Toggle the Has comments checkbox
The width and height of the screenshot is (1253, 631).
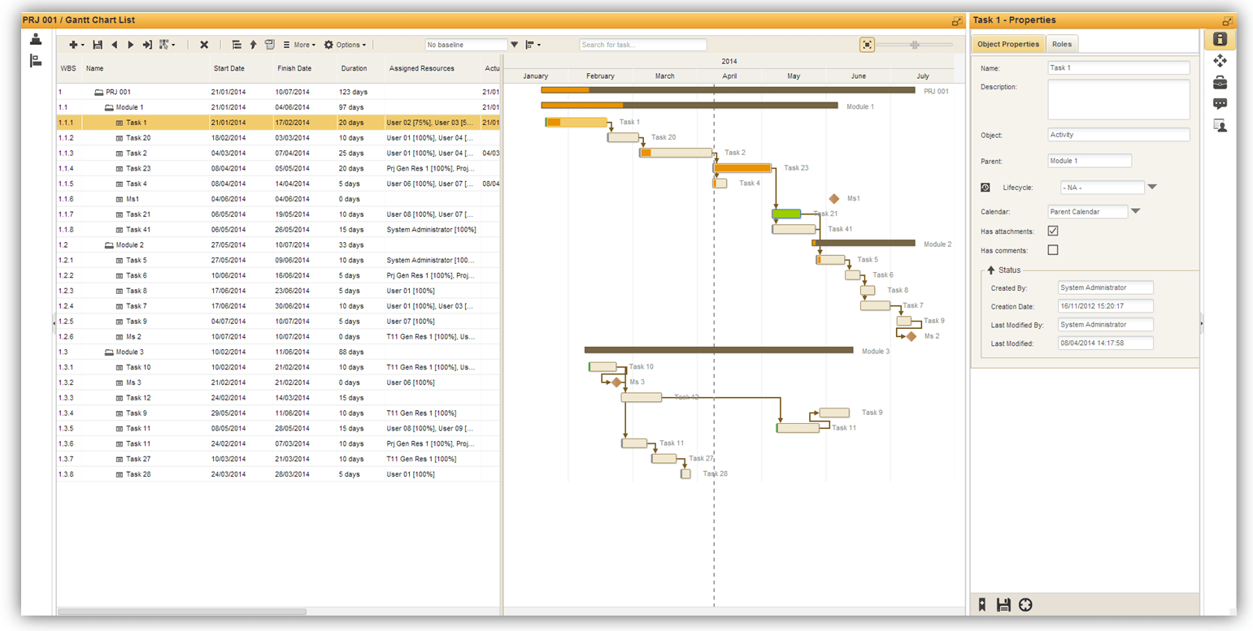click(x=1053, y=250)
